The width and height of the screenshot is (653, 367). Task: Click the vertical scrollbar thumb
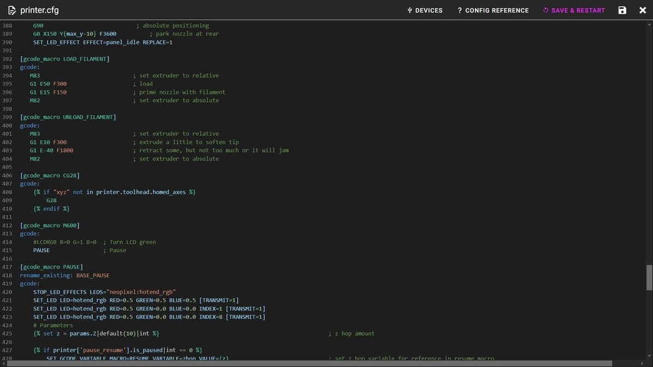(649, 278)
